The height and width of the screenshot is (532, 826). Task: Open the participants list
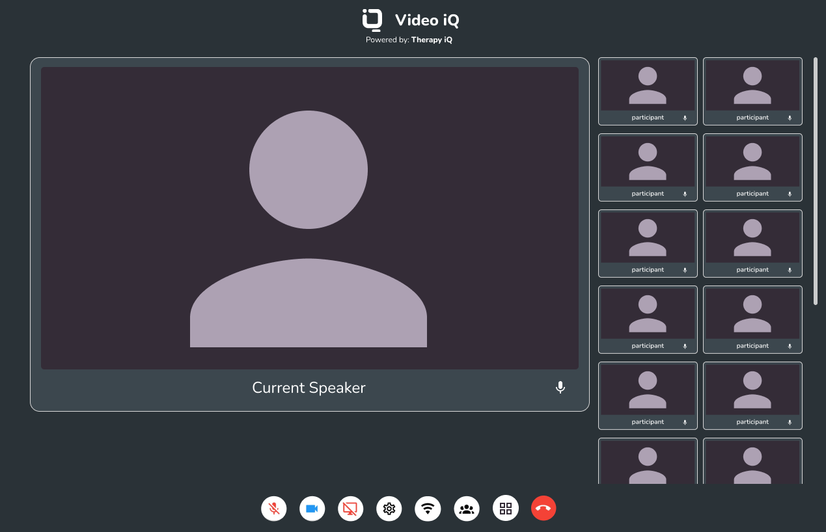[x=466, y=508]
